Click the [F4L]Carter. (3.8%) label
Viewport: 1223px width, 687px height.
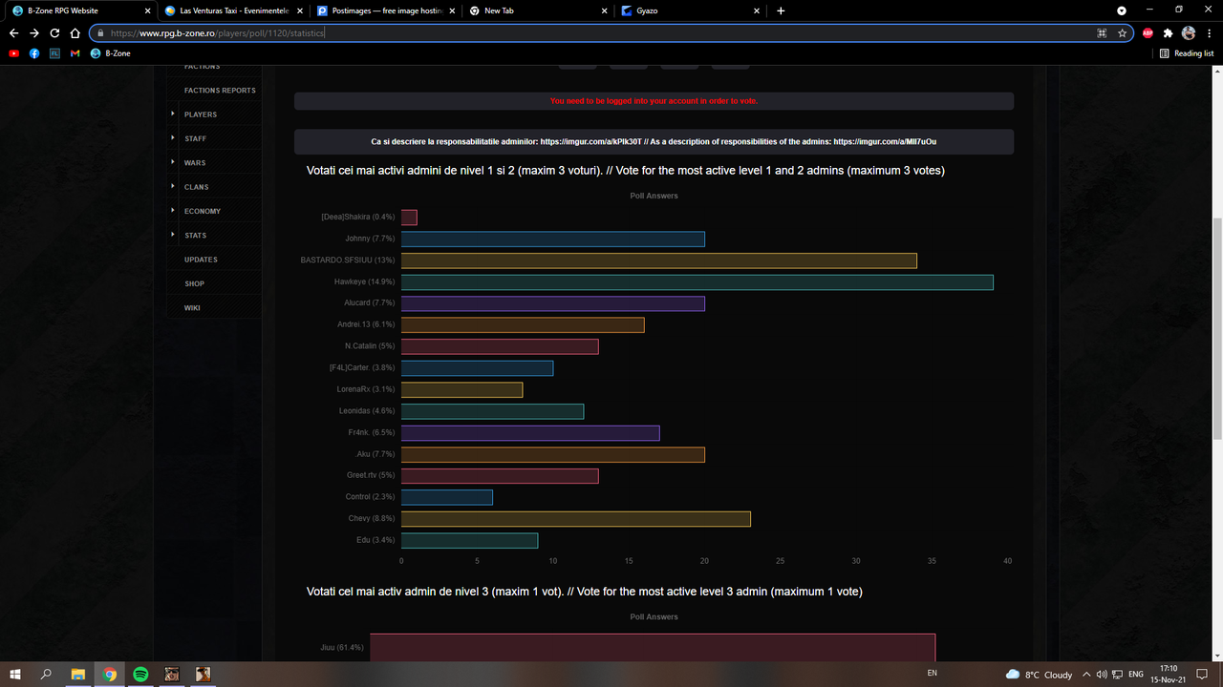tap(362, 368)
